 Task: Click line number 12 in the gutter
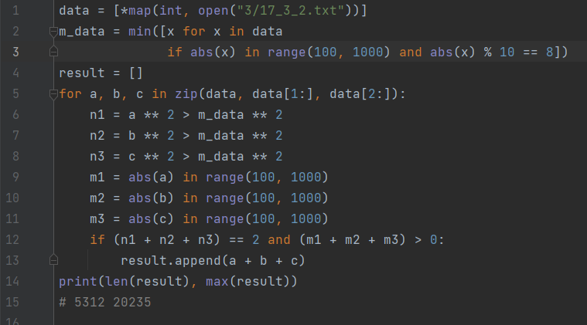[x=12, y=239]
